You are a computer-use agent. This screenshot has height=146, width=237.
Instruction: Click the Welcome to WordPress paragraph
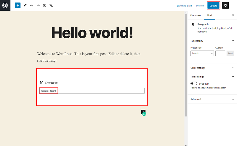tap(89, 57)
